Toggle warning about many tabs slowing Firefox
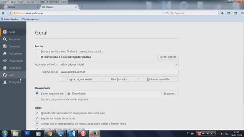This screenshot has height=137, width=244. pyautogui.click(x=37, y=124)
